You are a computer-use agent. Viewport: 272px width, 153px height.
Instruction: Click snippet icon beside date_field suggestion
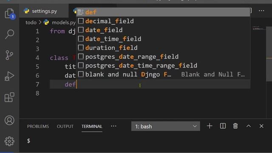coord(81,30)
